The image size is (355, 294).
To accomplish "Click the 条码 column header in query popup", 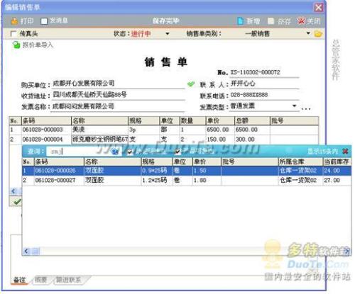I will coord(59,162).
